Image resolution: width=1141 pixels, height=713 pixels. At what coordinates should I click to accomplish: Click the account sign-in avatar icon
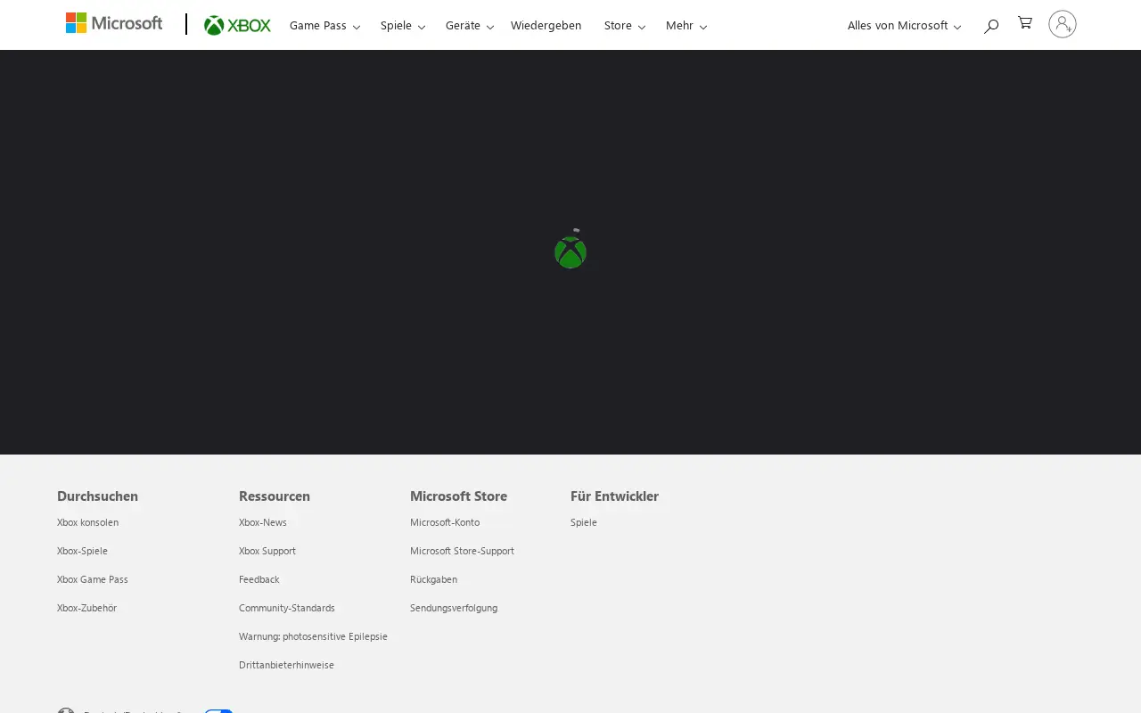coord(1063,24)
